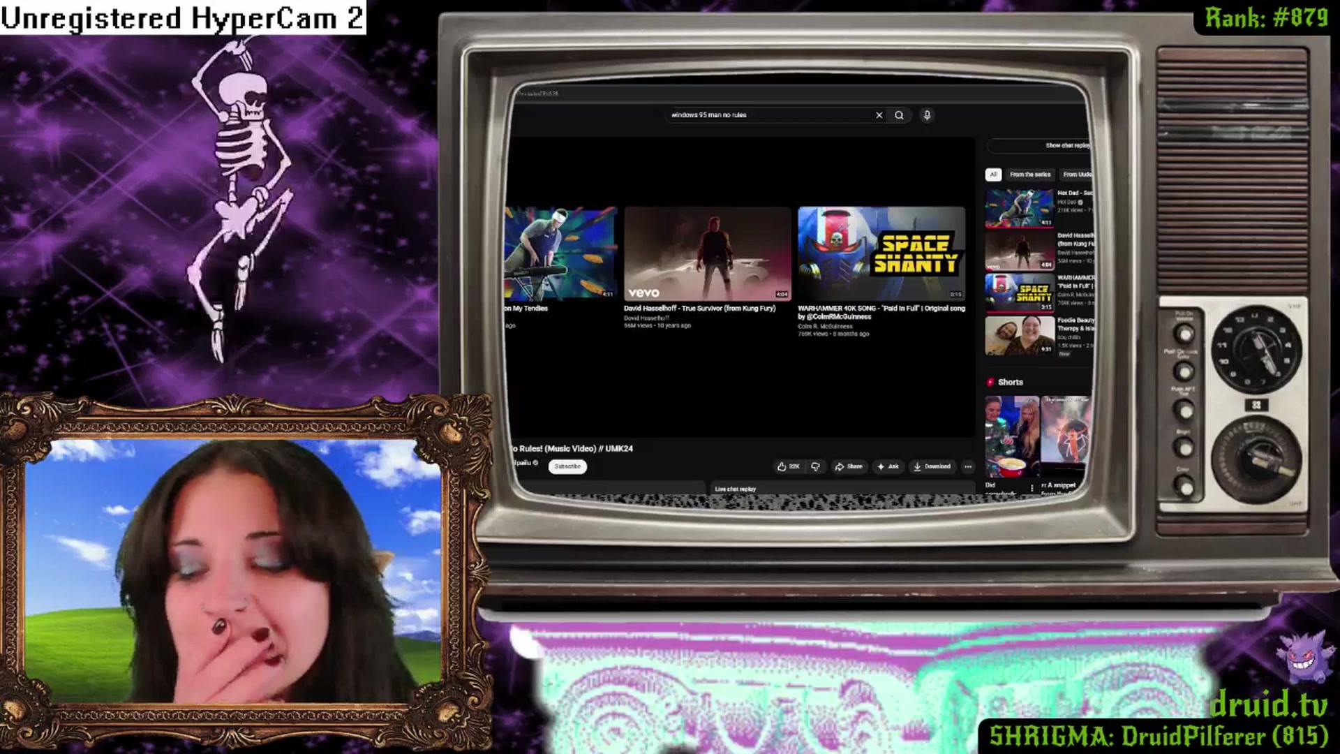The image size is (1340, 754).
Task: Open David Hasselhoff True Survivor endscreen thumbnail
Action: 707,253
